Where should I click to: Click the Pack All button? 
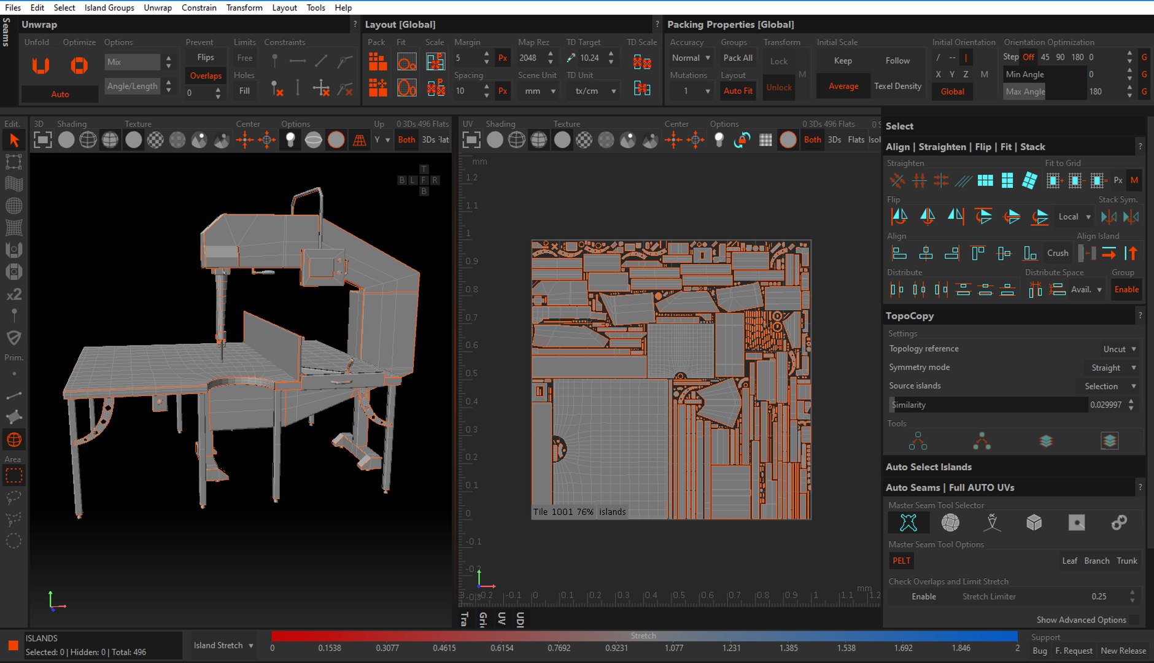pos(737,58)
